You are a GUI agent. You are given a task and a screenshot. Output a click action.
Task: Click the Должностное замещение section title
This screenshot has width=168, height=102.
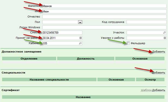click(22, 52)
